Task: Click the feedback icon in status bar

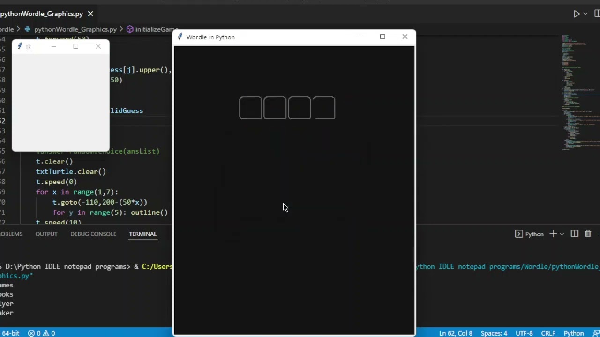Action: coord(596,333)
